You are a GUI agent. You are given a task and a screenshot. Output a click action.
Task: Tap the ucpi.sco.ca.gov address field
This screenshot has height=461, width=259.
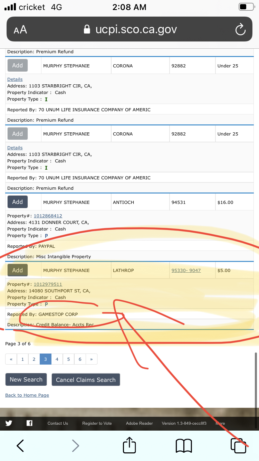coord(129,29)
